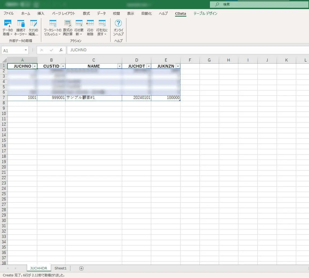Viewport: 309px width, 278px height.
Task: Select column F header
Action: pyautogui.click(x=190, y=60)
